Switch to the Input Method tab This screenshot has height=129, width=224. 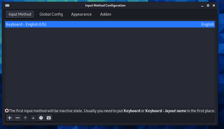[x=20, y=14]
